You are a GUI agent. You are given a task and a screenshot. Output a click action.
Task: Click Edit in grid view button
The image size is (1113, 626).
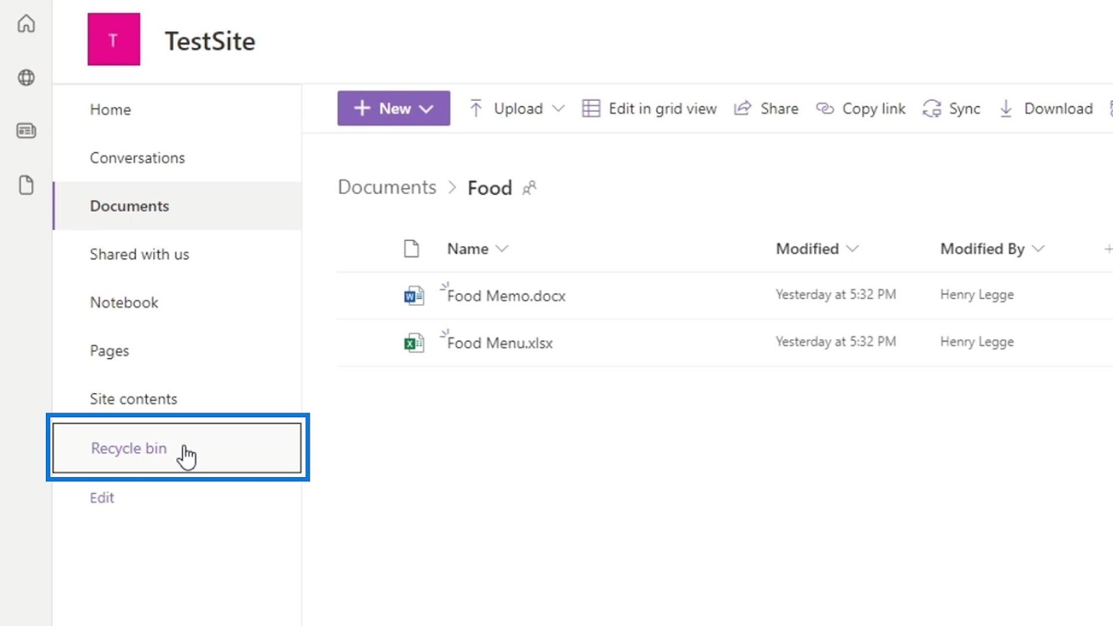point(650,109)
